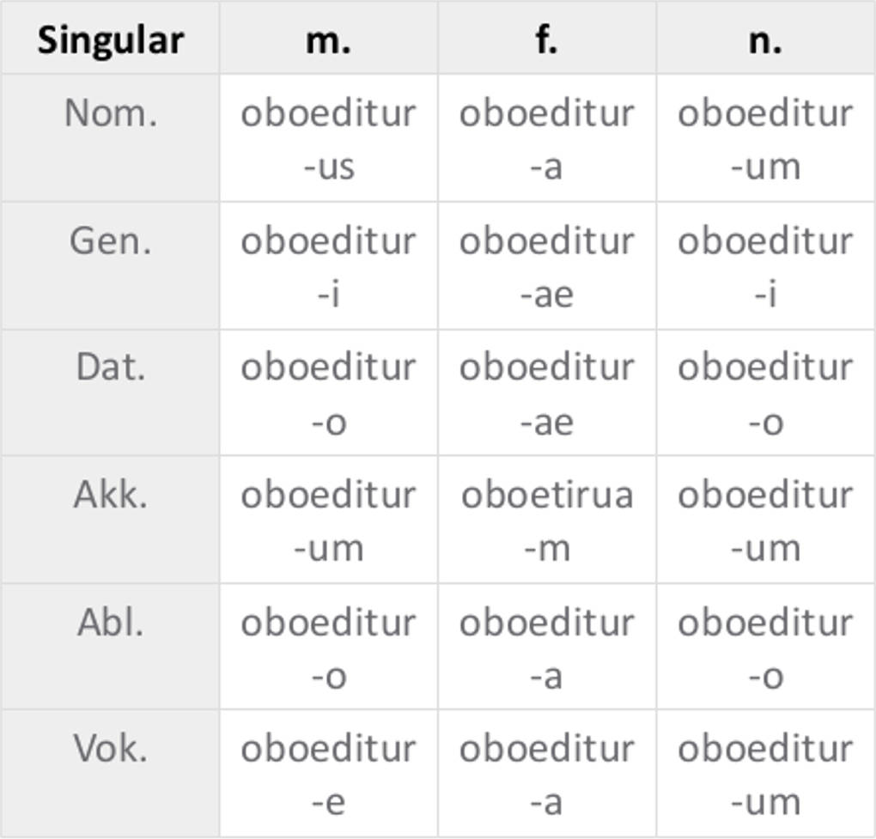Click the masculine dative cell oboeditur-o
This screenshot has height=839, width=876.
(328, 392)
